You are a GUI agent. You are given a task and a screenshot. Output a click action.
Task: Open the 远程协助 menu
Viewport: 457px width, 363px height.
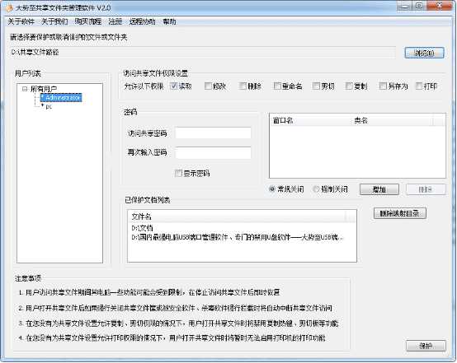point(142,21)
